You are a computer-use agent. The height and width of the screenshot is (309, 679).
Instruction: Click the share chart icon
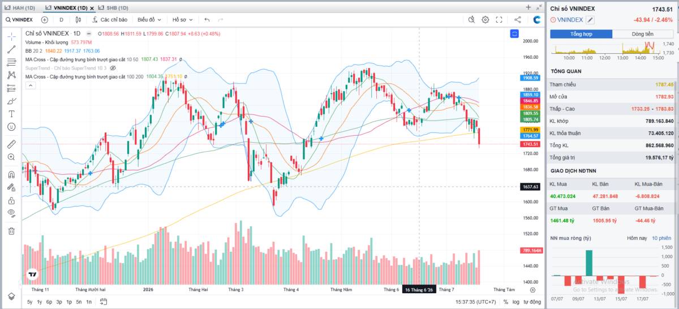(x=518, y=19)
